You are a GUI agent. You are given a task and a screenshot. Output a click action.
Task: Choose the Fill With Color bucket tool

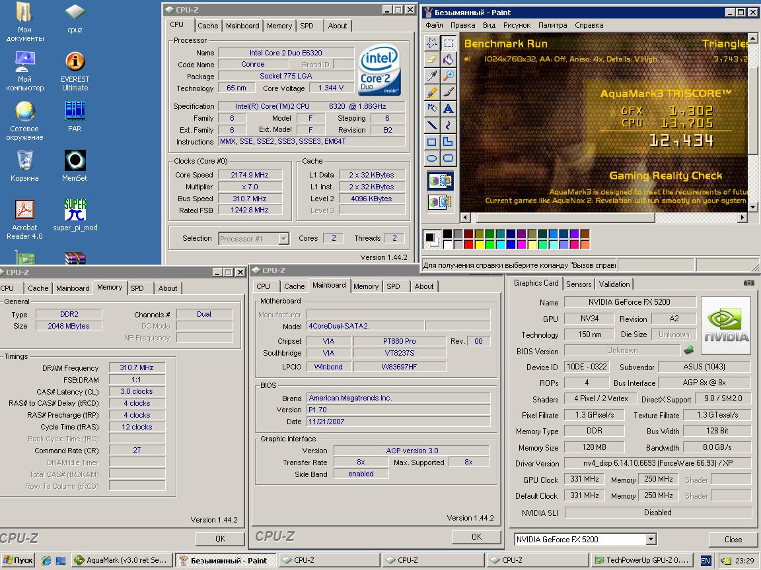point(449,59)
